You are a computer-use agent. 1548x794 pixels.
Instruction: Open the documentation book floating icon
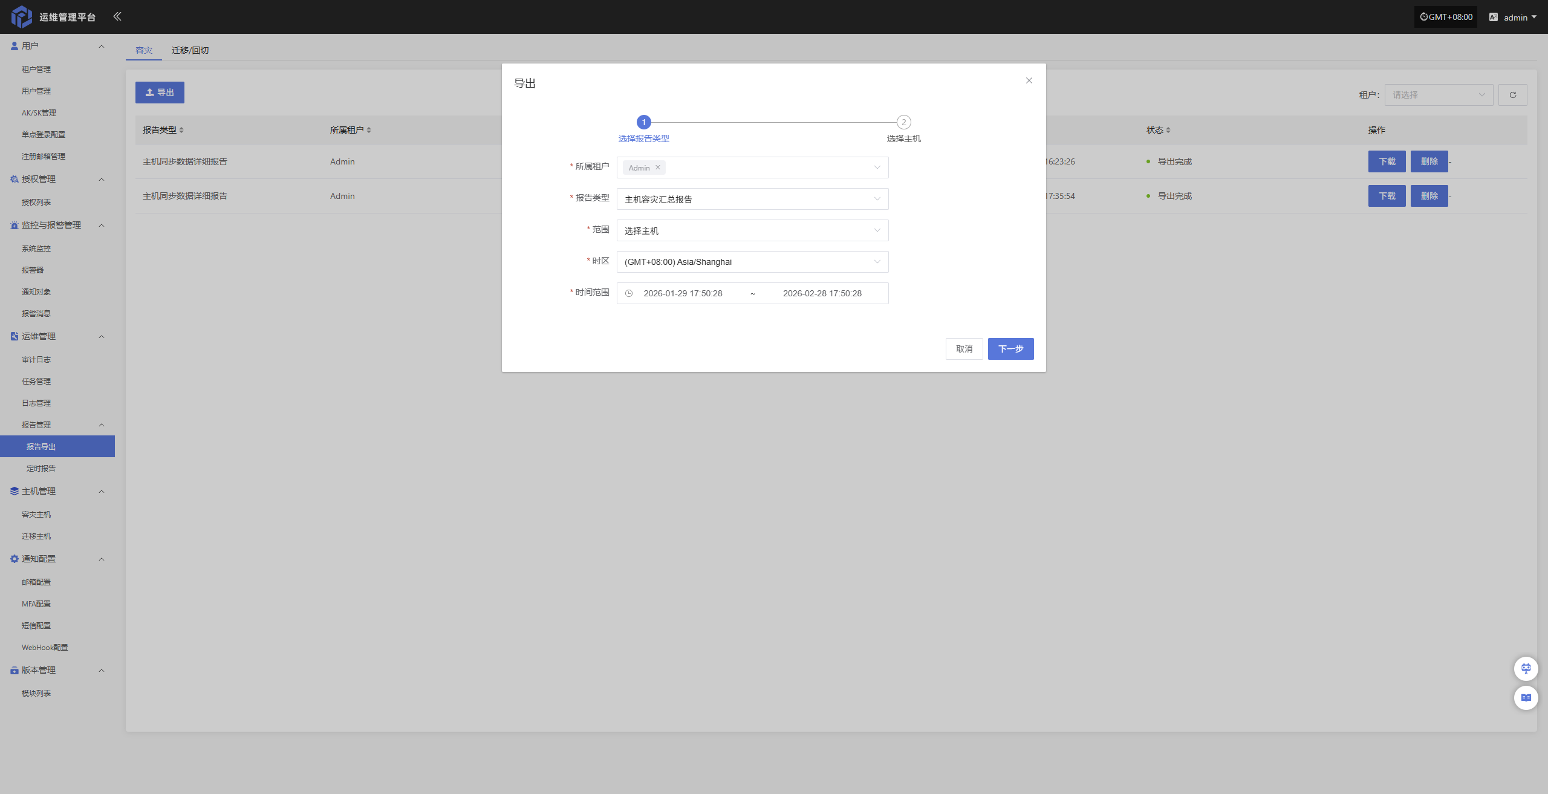pyautogui.click(x=1526, y=697)
